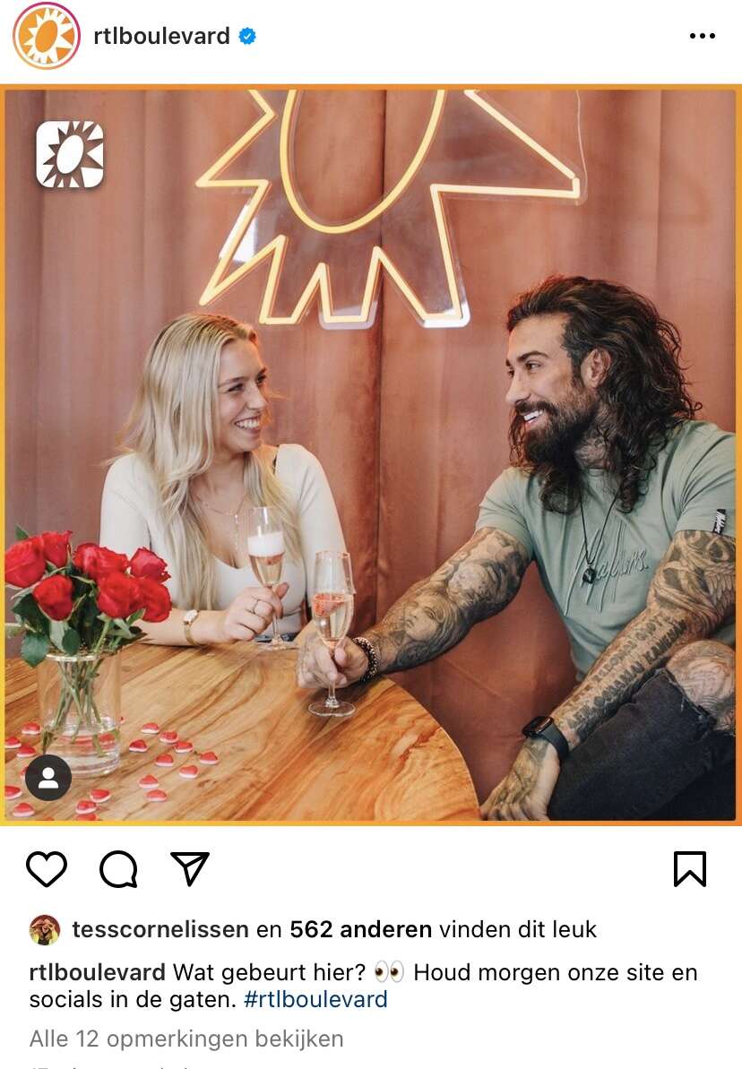Share the post with the paper plane icon
Screen dimensions: 742x1069
pyautogui.click(x=190, y=868)
